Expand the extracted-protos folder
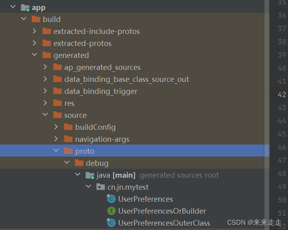This screenshot has width=288, height=230. (x=34, y=43)
